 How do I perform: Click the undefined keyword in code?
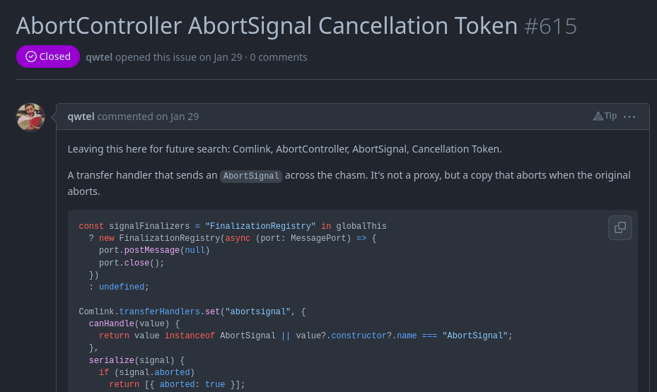pos(122,287)
